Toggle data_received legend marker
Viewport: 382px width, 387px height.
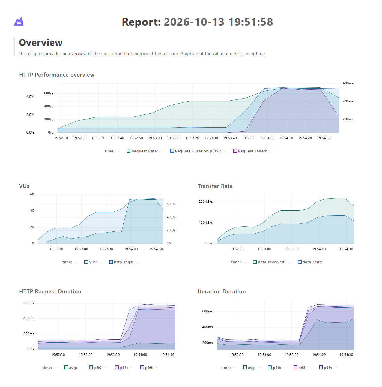pos(255,262)
